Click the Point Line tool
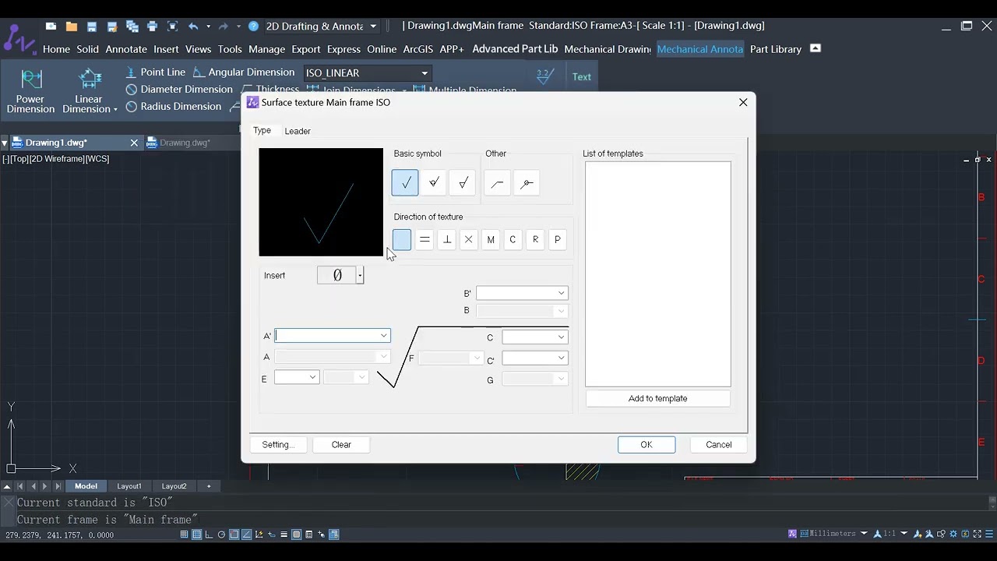The width and height of the screenshot is (997, 561). (156, 72)
